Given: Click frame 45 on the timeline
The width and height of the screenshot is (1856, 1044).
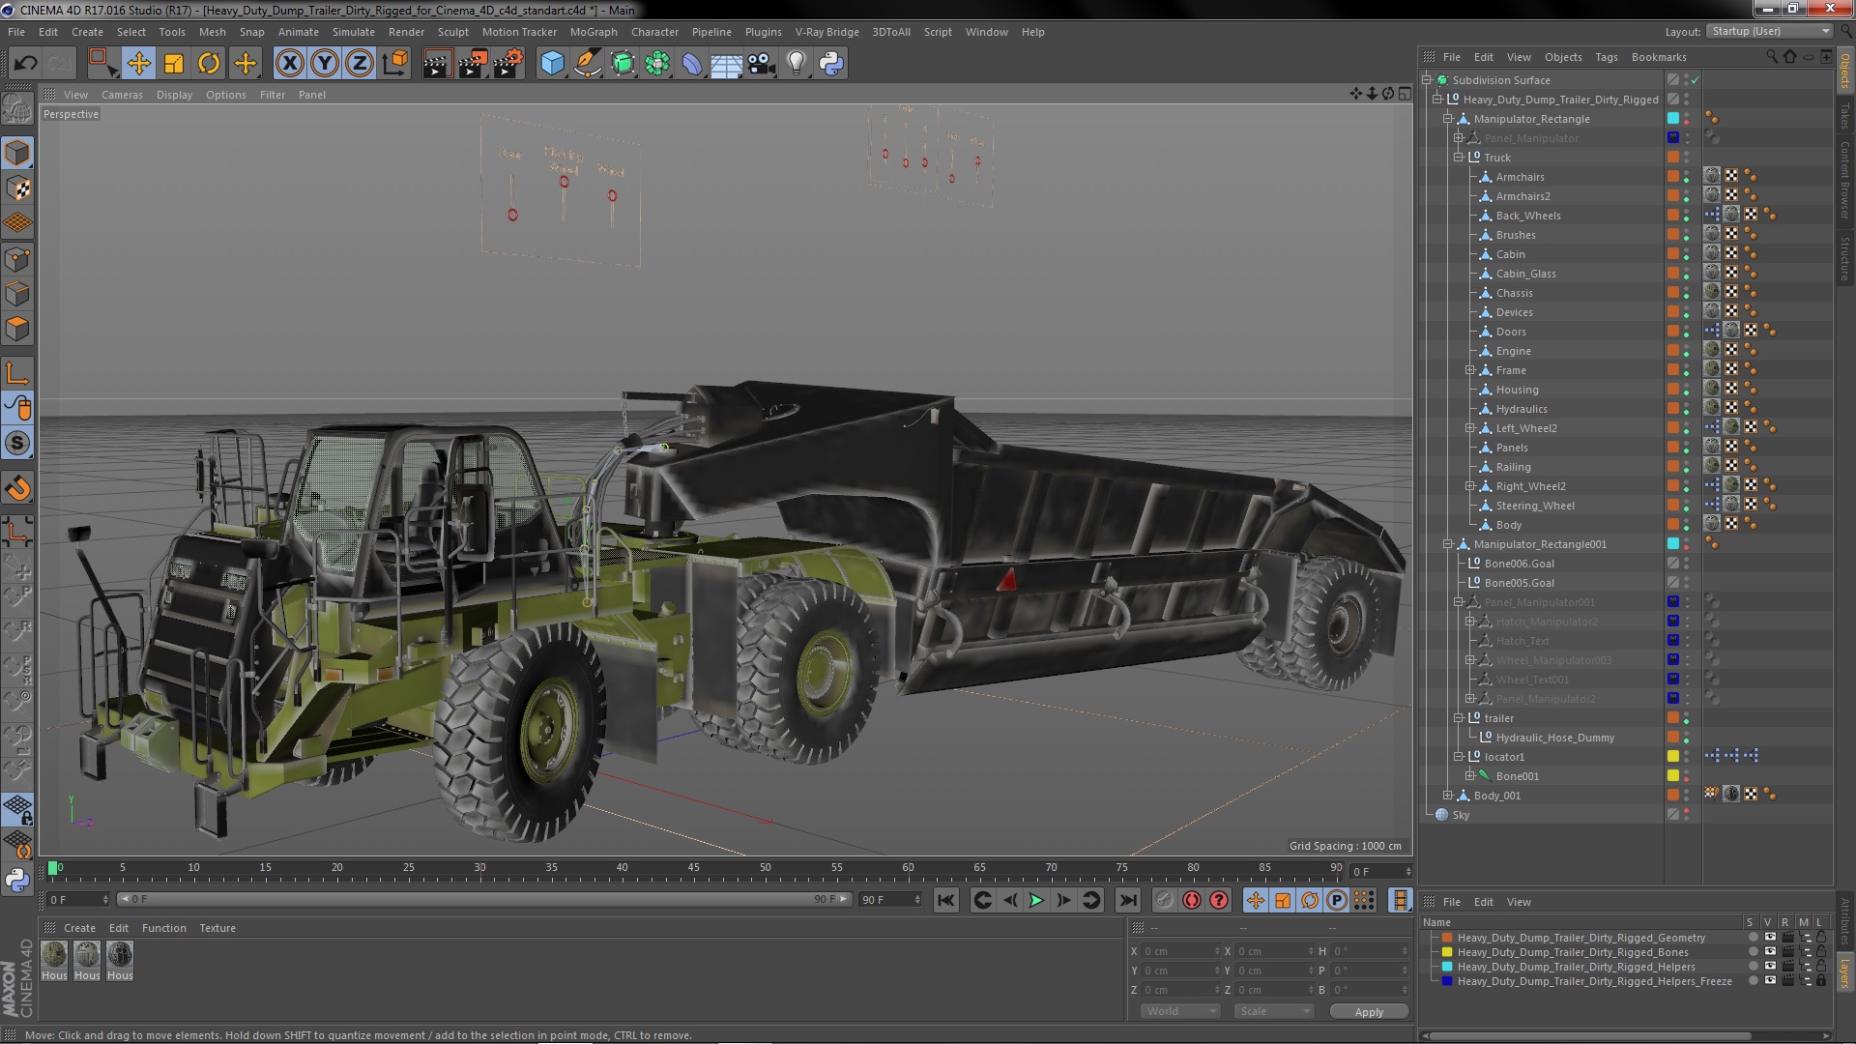Looking at the screenshot, I should click(x=694, y=868).
